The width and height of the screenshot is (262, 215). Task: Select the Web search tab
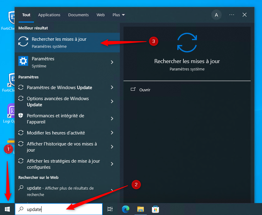[101, 15]
